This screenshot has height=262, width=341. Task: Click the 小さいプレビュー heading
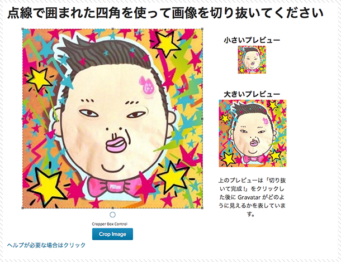[252, 40]
